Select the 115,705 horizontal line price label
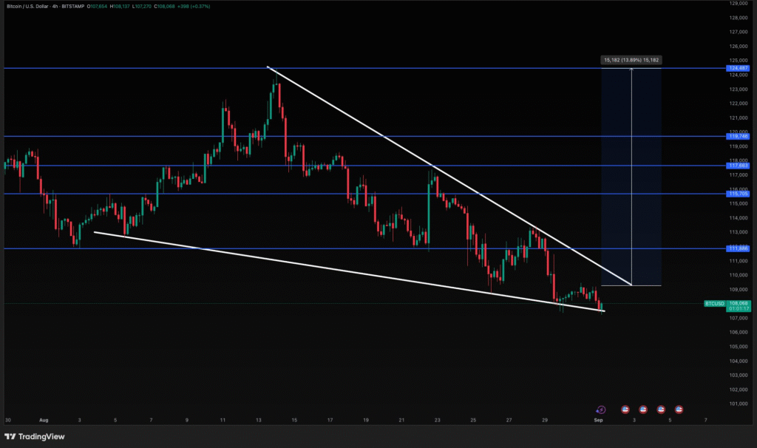757x448 pixels. (x=739, y=194)
